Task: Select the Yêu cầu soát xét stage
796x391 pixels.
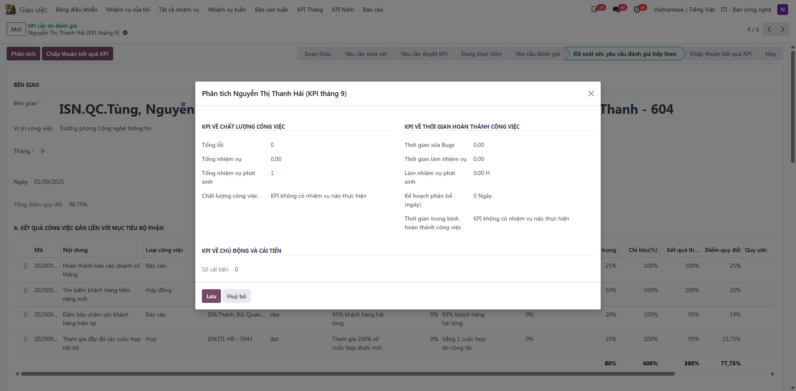Action: coord(366,54)
